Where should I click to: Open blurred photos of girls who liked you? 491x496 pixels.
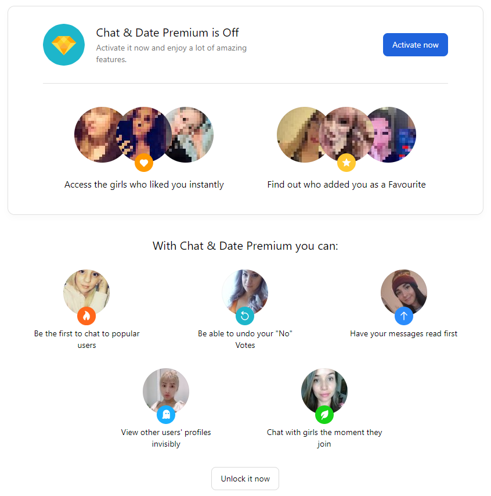coord(144,134)
